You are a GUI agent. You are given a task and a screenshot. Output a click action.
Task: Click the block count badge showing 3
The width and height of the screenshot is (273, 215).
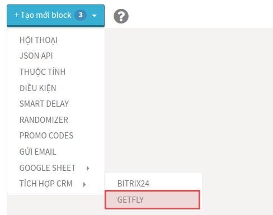point(81,15)
